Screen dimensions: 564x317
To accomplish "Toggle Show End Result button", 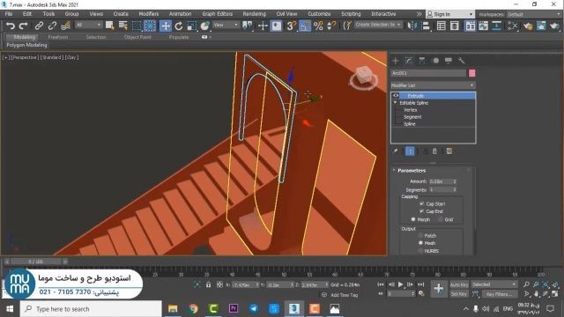I will [x=410, y=151].
